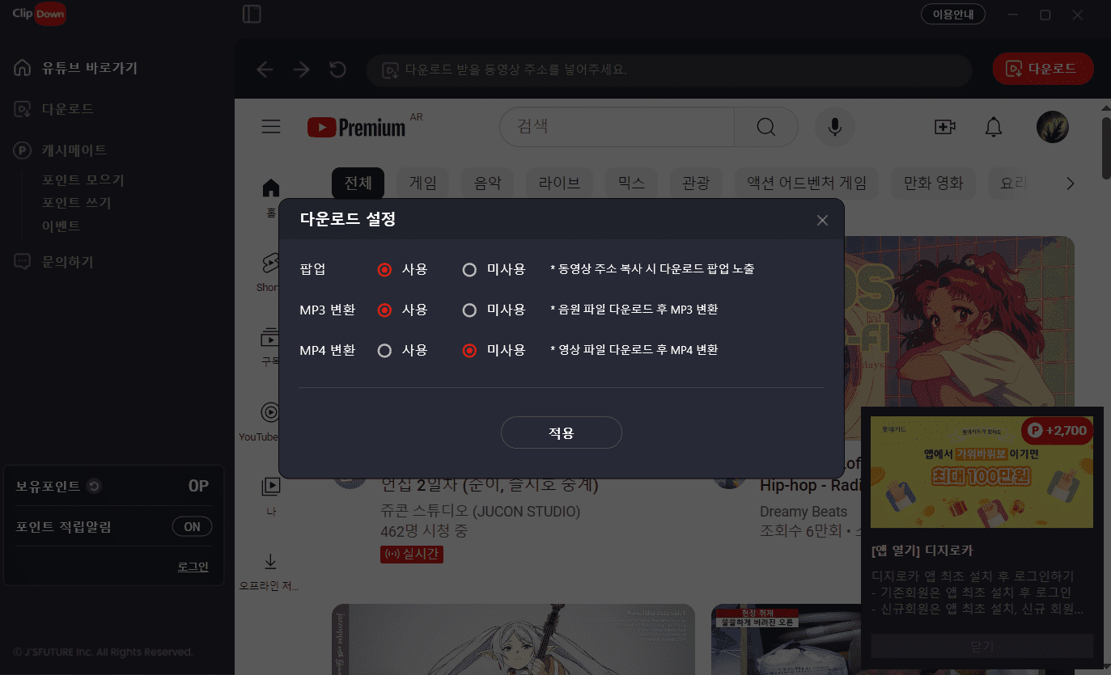This screenshot has width=1111, height=675.
Task: Select the 관광 category chip
Action: (696, 184)
